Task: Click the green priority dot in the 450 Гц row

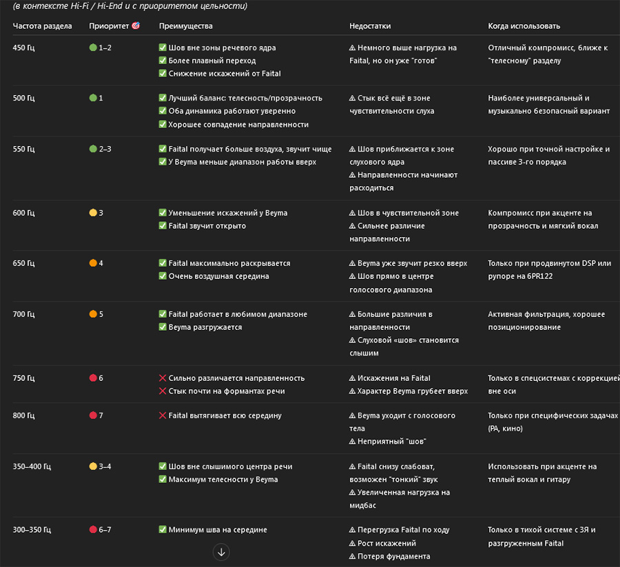Action: (x=93, y=48)
